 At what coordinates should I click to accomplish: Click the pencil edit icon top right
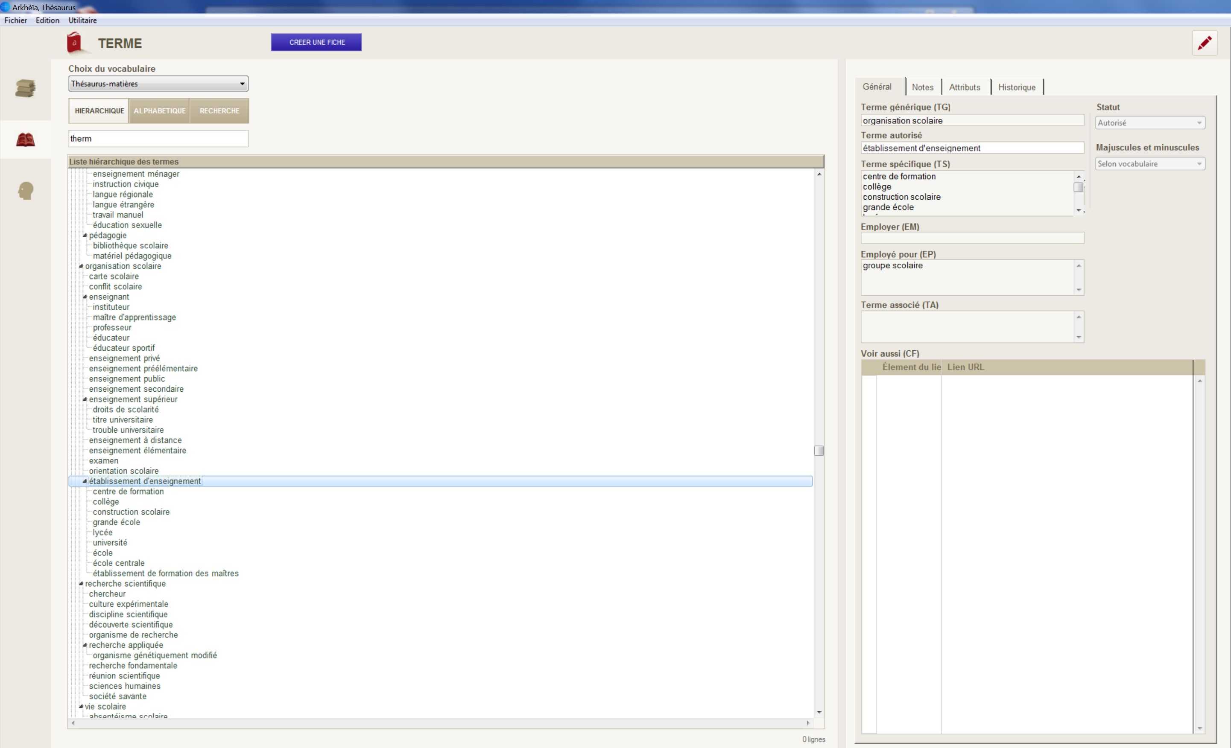point(1205,42)
